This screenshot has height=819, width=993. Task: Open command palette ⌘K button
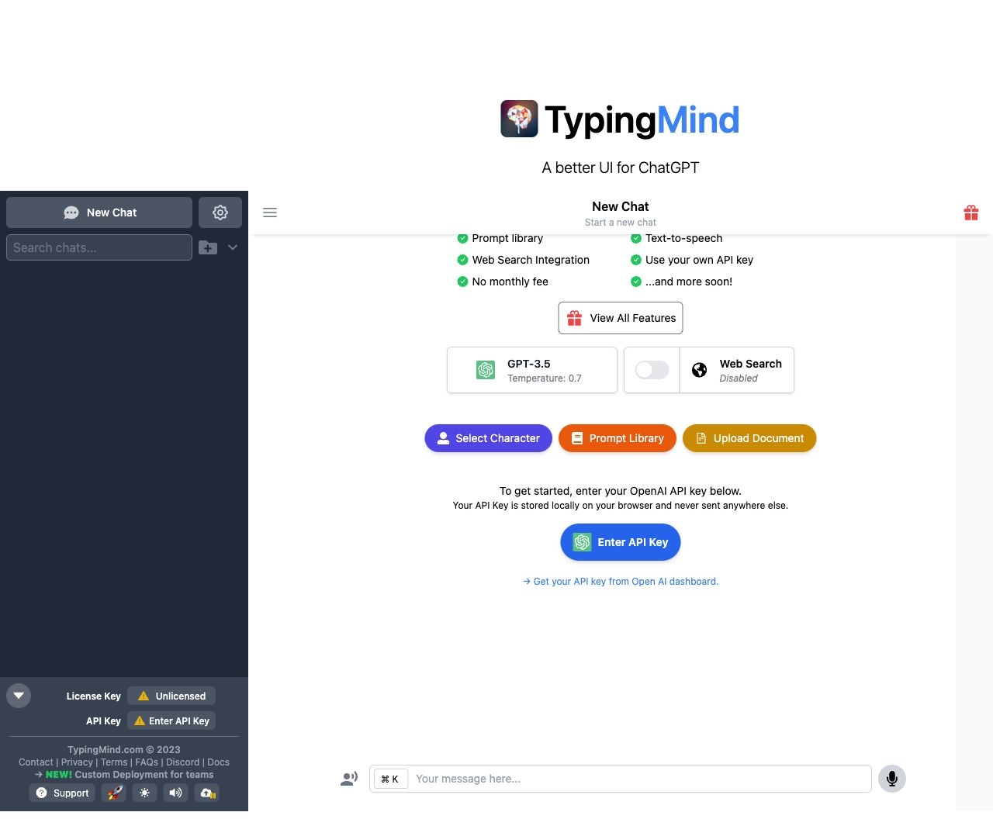(390, 779)
